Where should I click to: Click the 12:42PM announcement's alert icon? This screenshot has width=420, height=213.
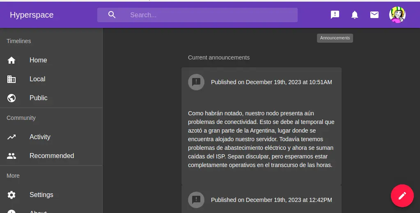point(196,200)
